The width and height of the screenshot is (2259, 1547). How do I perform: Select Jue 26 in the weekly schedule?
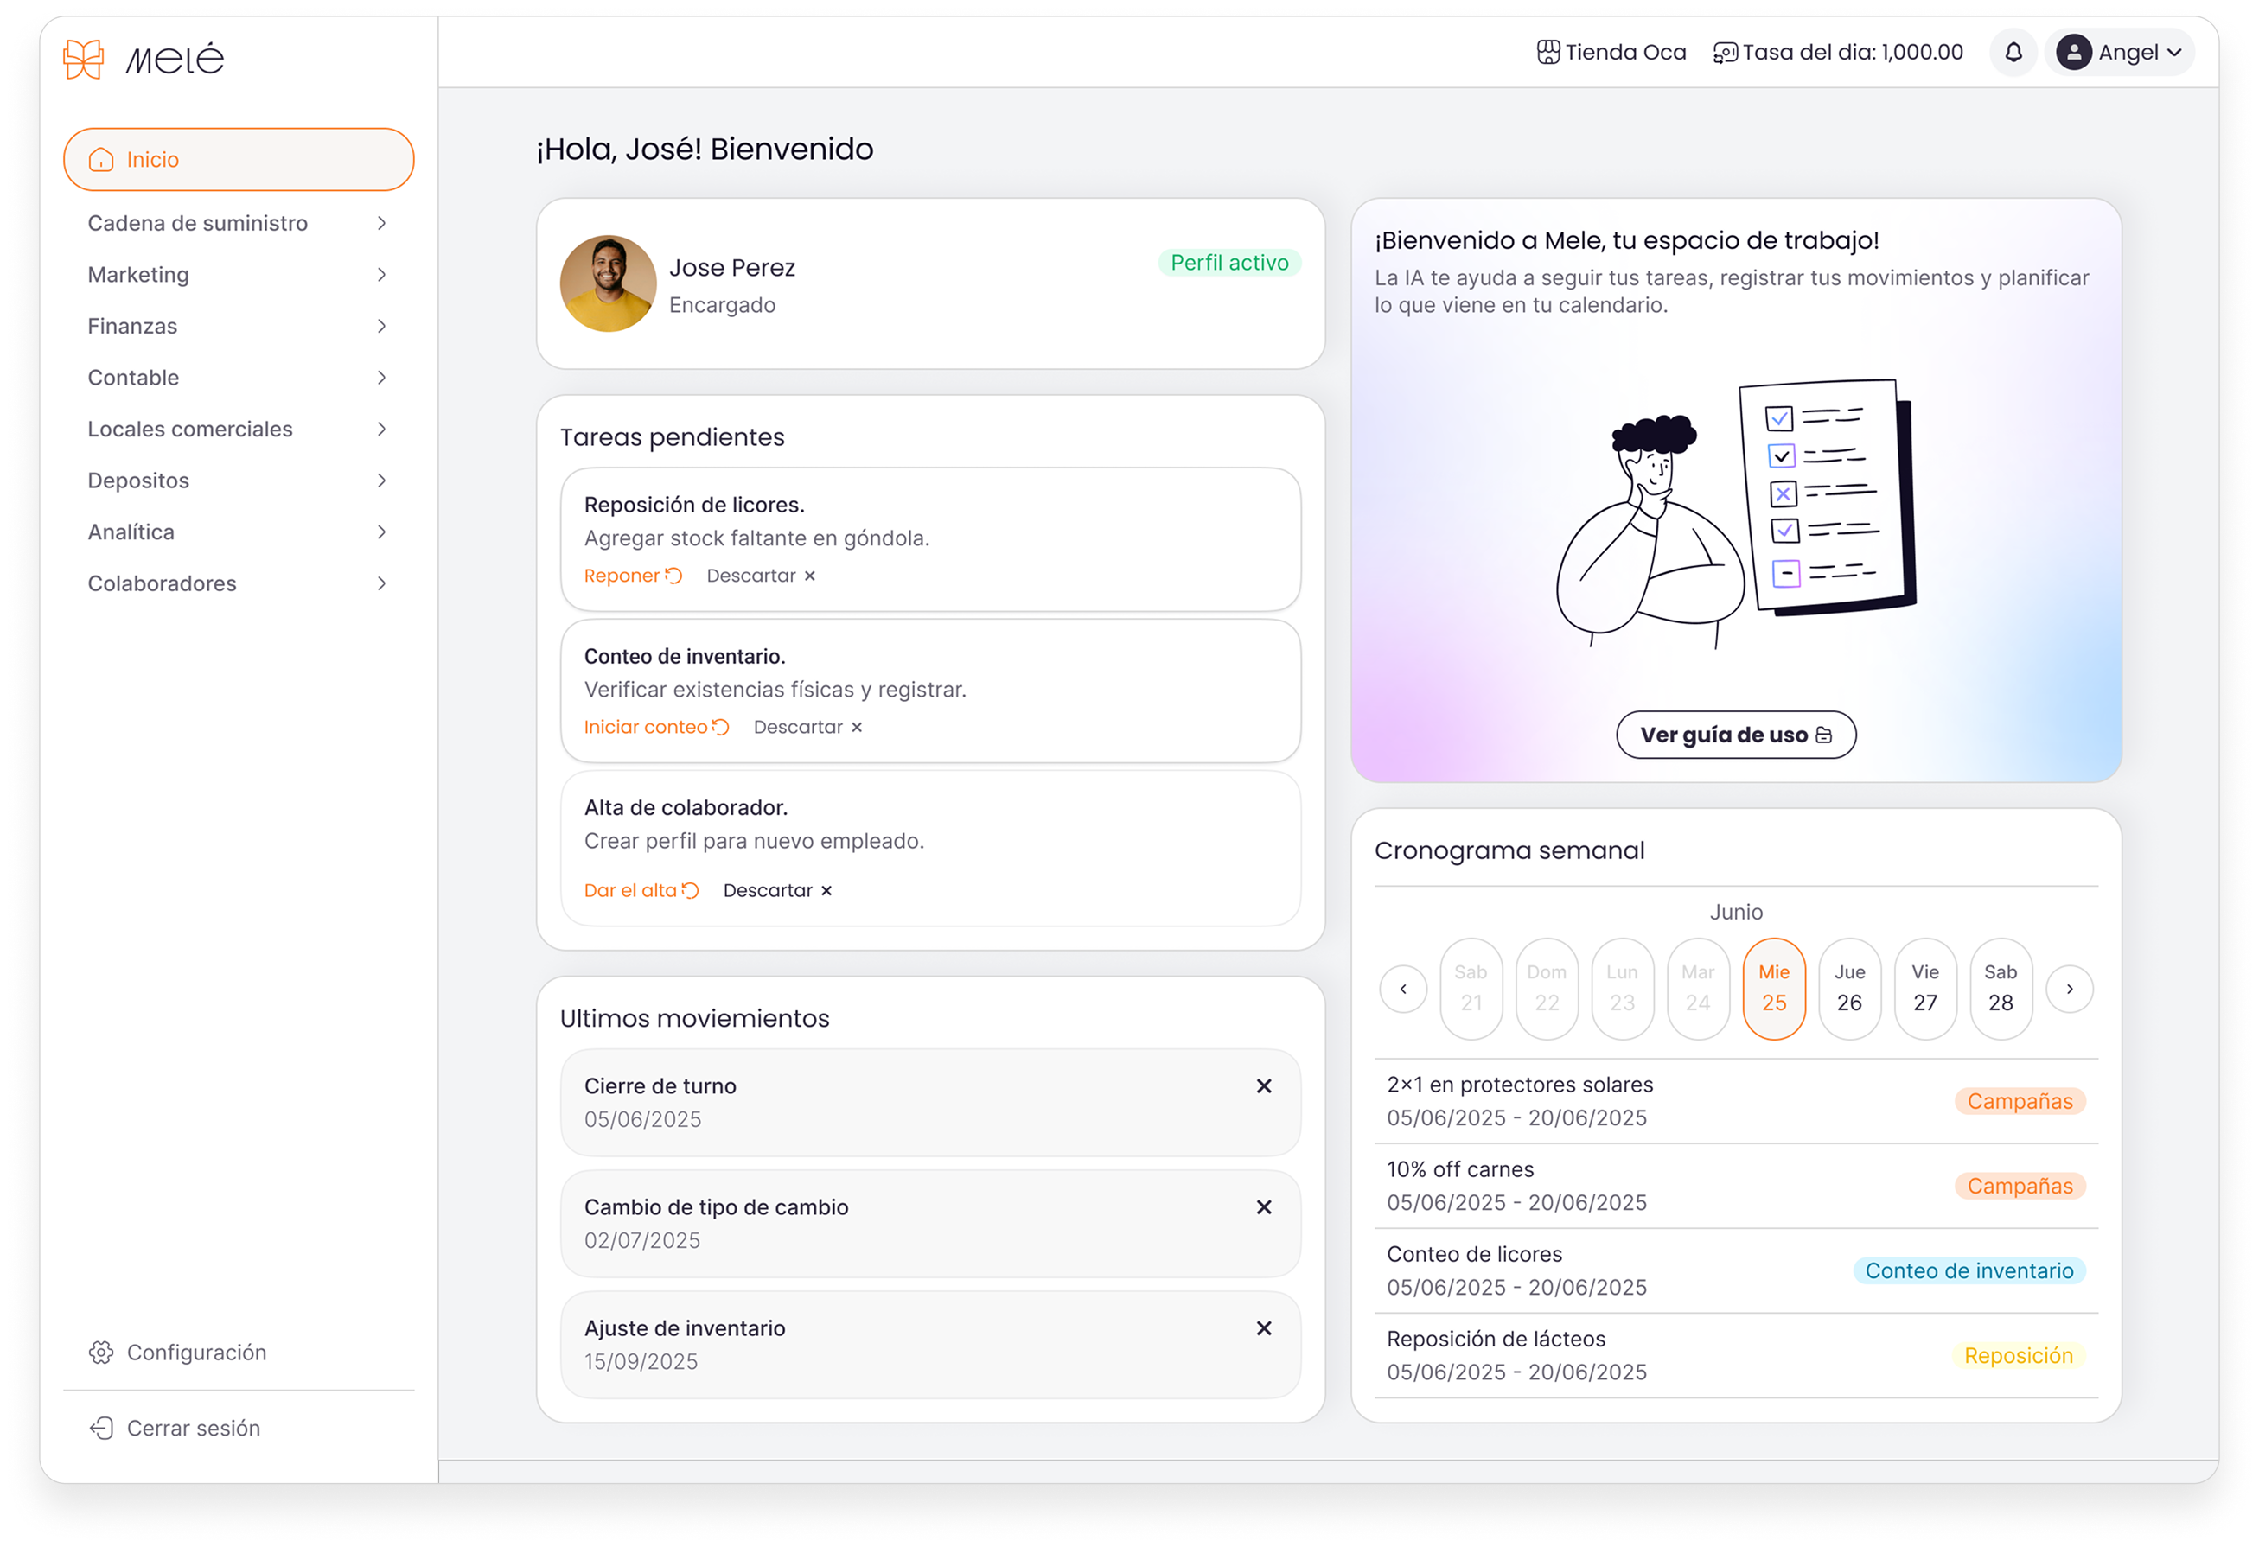click(x=1849, y=988)
